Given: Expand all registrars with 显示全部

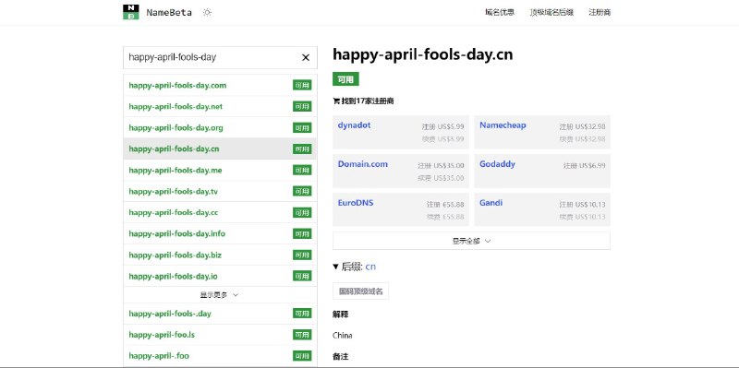Looking at the screenshot, I should tap(471, 241).
